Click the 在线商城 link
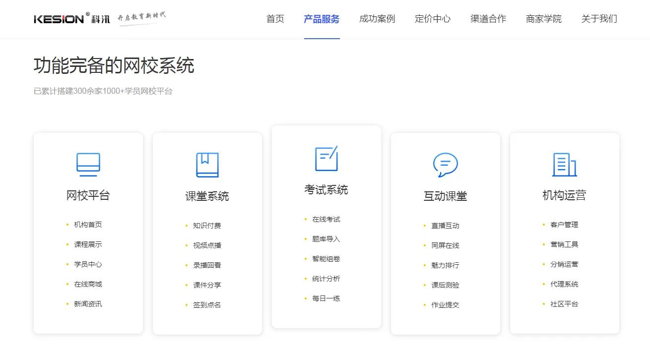The width and height of the screenshot is (650, 348). [x=88, y=284]
